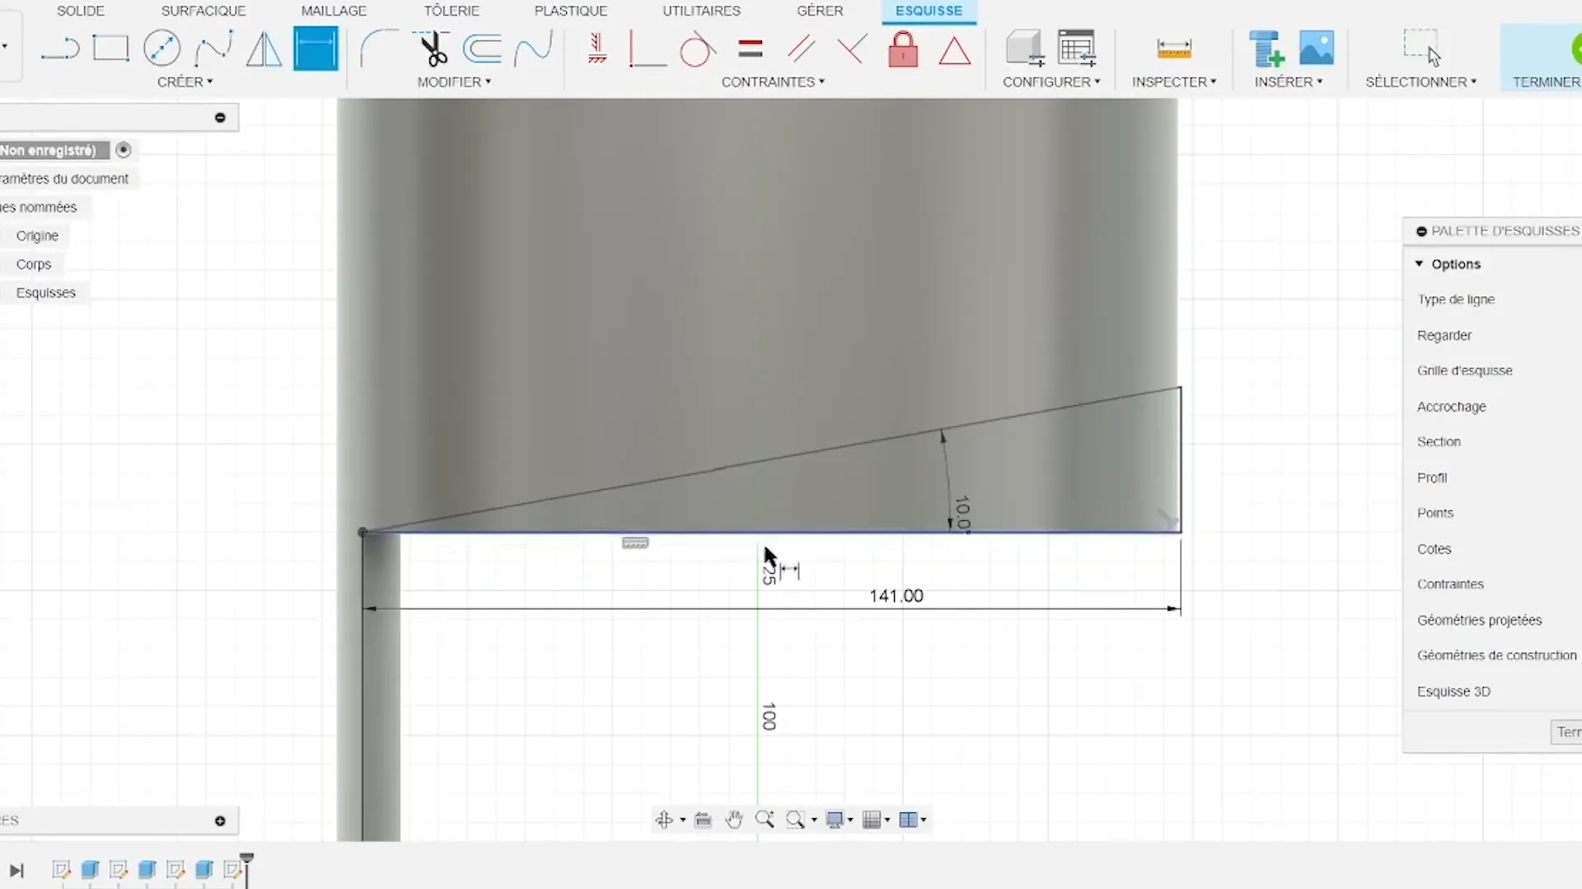This screenshot has height=889, width=1582.
Task: Open the Change Parameters table icon
Action: (x=1076, y=49)
